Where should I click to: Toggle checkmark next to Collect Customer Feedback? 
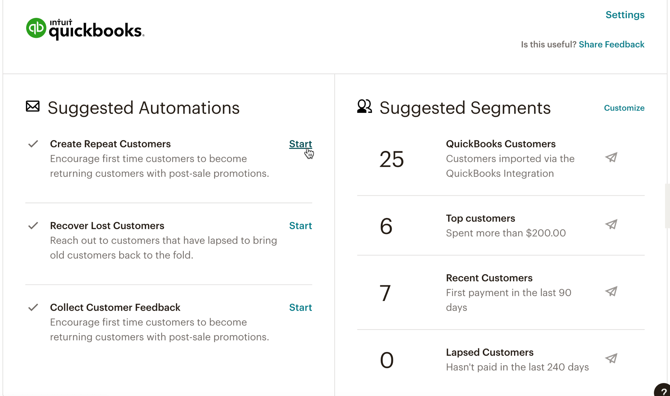click(x=33, y=307)
